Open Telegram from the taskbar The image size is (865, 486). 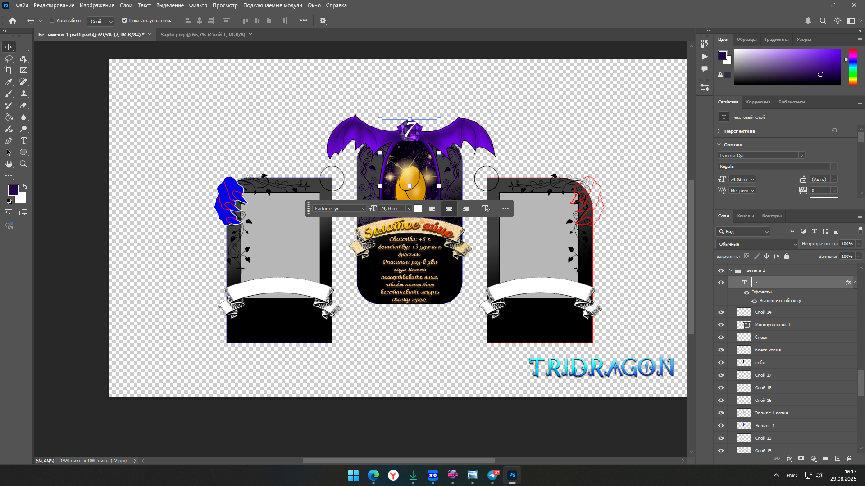click(x=493, y=475)
